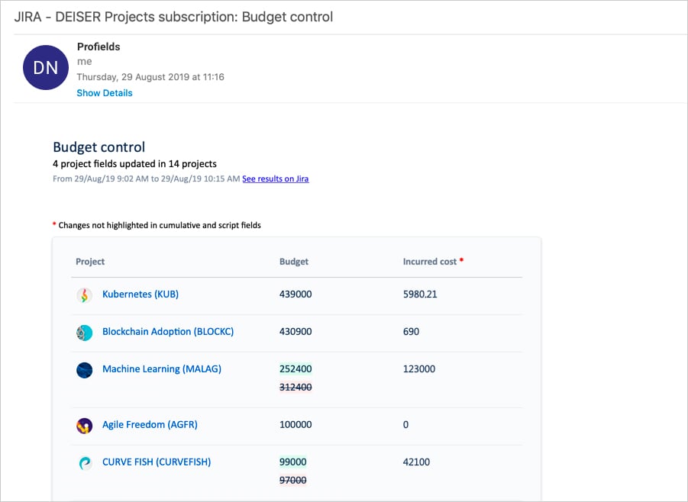Click Kubernetes incurred cost 5980.21
The height and width of the screenshot is (502, 688).
pos(420,294)
